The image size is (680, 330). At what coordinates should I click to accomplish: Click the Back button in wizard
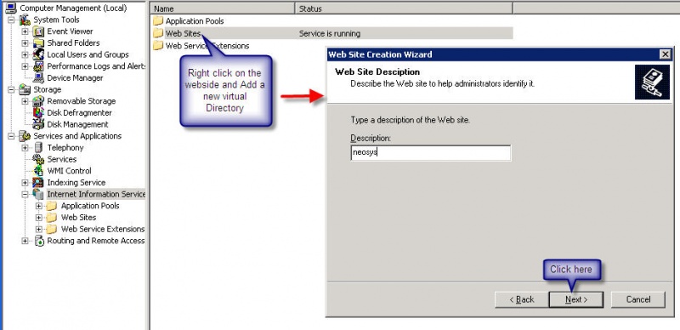(522, 299)
